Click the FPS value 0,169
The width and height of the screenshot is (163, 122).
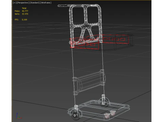tap(24, 20)
